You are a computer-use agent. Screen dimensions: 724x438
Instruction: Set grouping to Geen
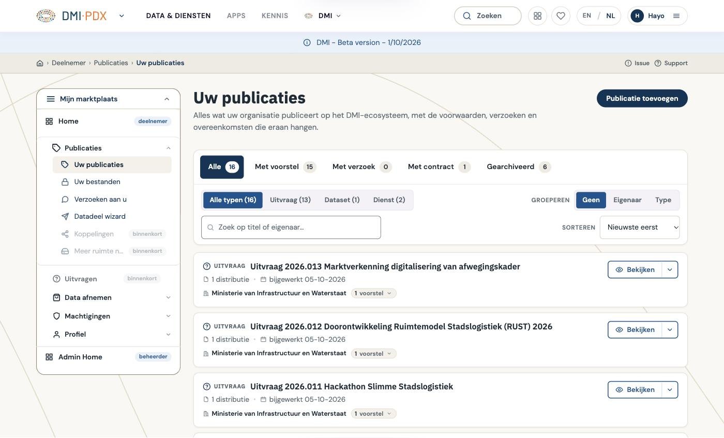pyautogui.click(x=591, y=200)
